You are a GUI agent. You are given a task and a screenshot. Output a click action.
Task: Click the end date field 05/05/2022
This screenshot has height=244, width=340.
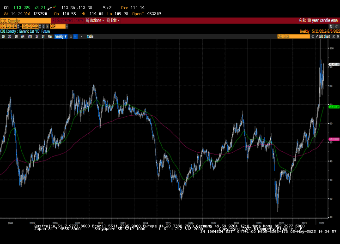tap(30, 26)
